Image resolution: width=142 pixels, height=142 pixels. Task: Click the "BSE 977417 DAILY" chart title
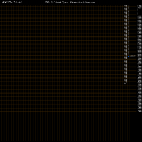pyautogui.click(x=12, y=2)
